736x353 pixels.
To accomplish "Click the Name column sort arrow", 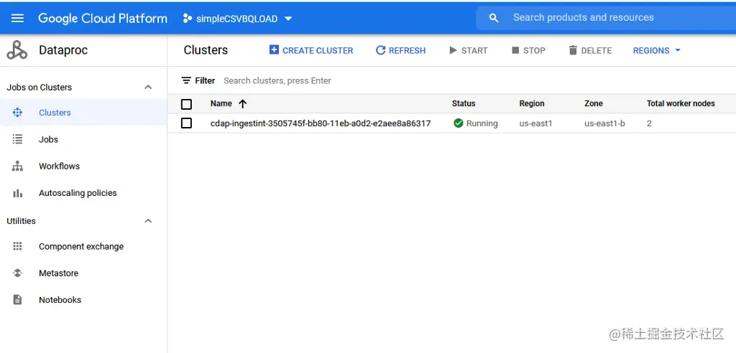I will (x=243, y=104).
